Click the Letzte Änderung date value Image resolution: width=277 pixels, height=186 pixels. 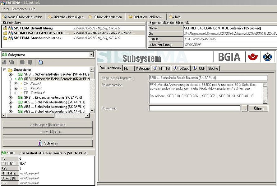pos(192,45)
